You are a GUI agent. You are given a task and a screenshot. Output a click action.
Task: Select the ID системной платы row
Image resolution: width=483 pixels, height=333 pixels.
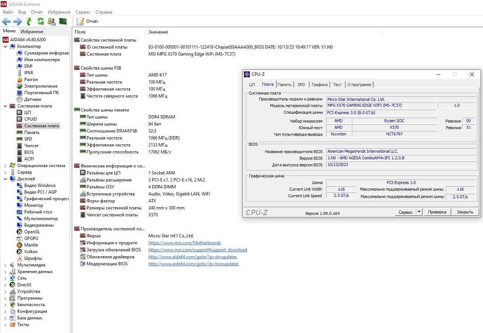(x=107, y=47)
